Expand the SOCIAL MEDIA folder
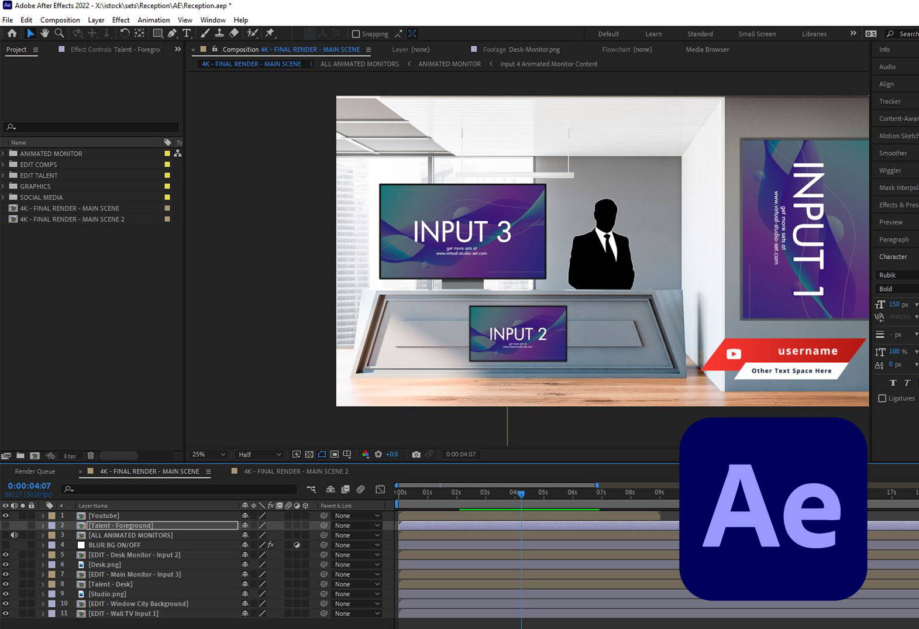The image size is (919, 629). (x=4, y=197)
